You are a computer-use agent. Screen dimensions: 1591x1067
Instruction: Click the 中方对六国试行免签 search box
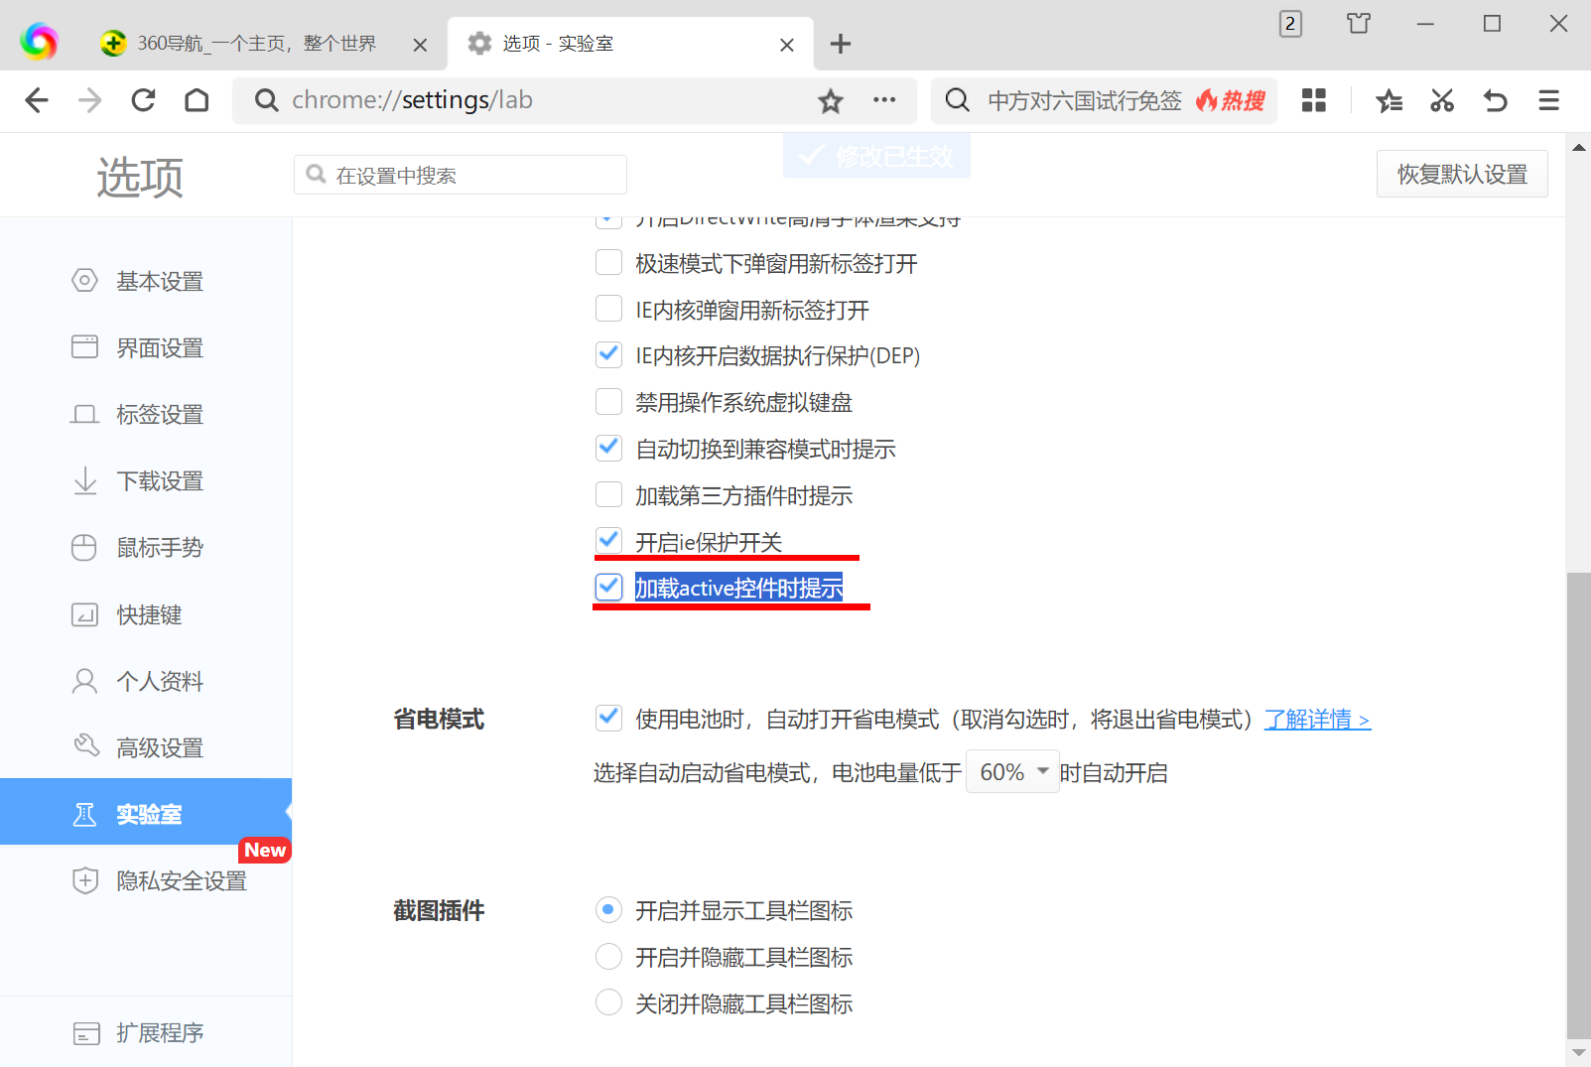pos(1085,100)
